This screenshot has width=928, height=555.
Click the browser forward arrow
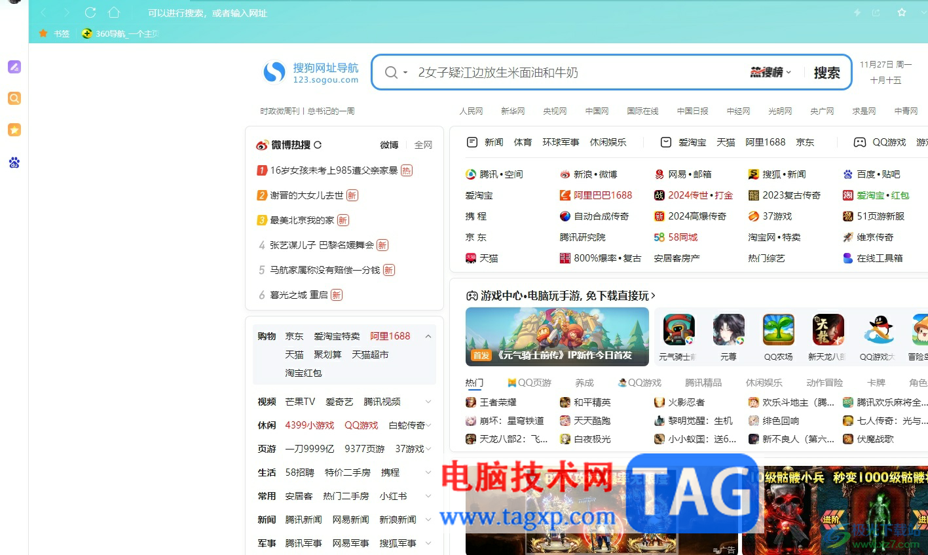point(67,12)
